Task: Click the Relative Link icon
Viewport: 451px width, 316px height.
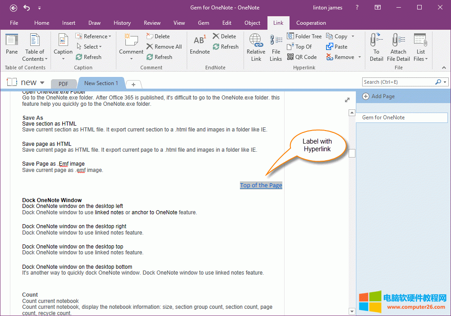Action: (x=256, y=47)
